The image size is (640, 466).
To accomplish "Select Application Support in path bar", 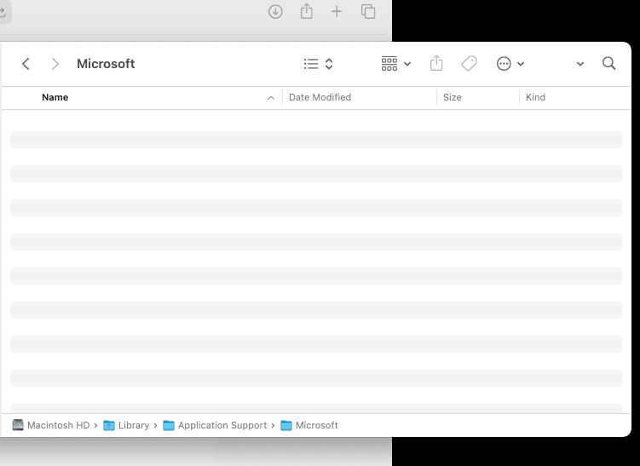I will 215,425.
